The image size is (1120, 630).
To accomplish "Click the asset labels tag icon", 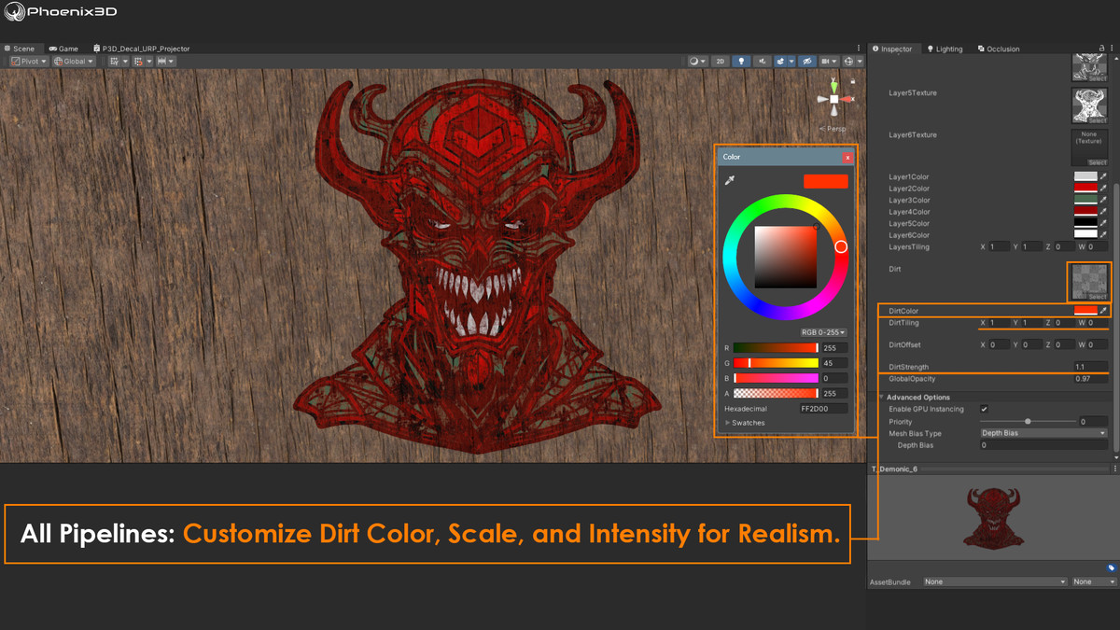I will 1112,567.
